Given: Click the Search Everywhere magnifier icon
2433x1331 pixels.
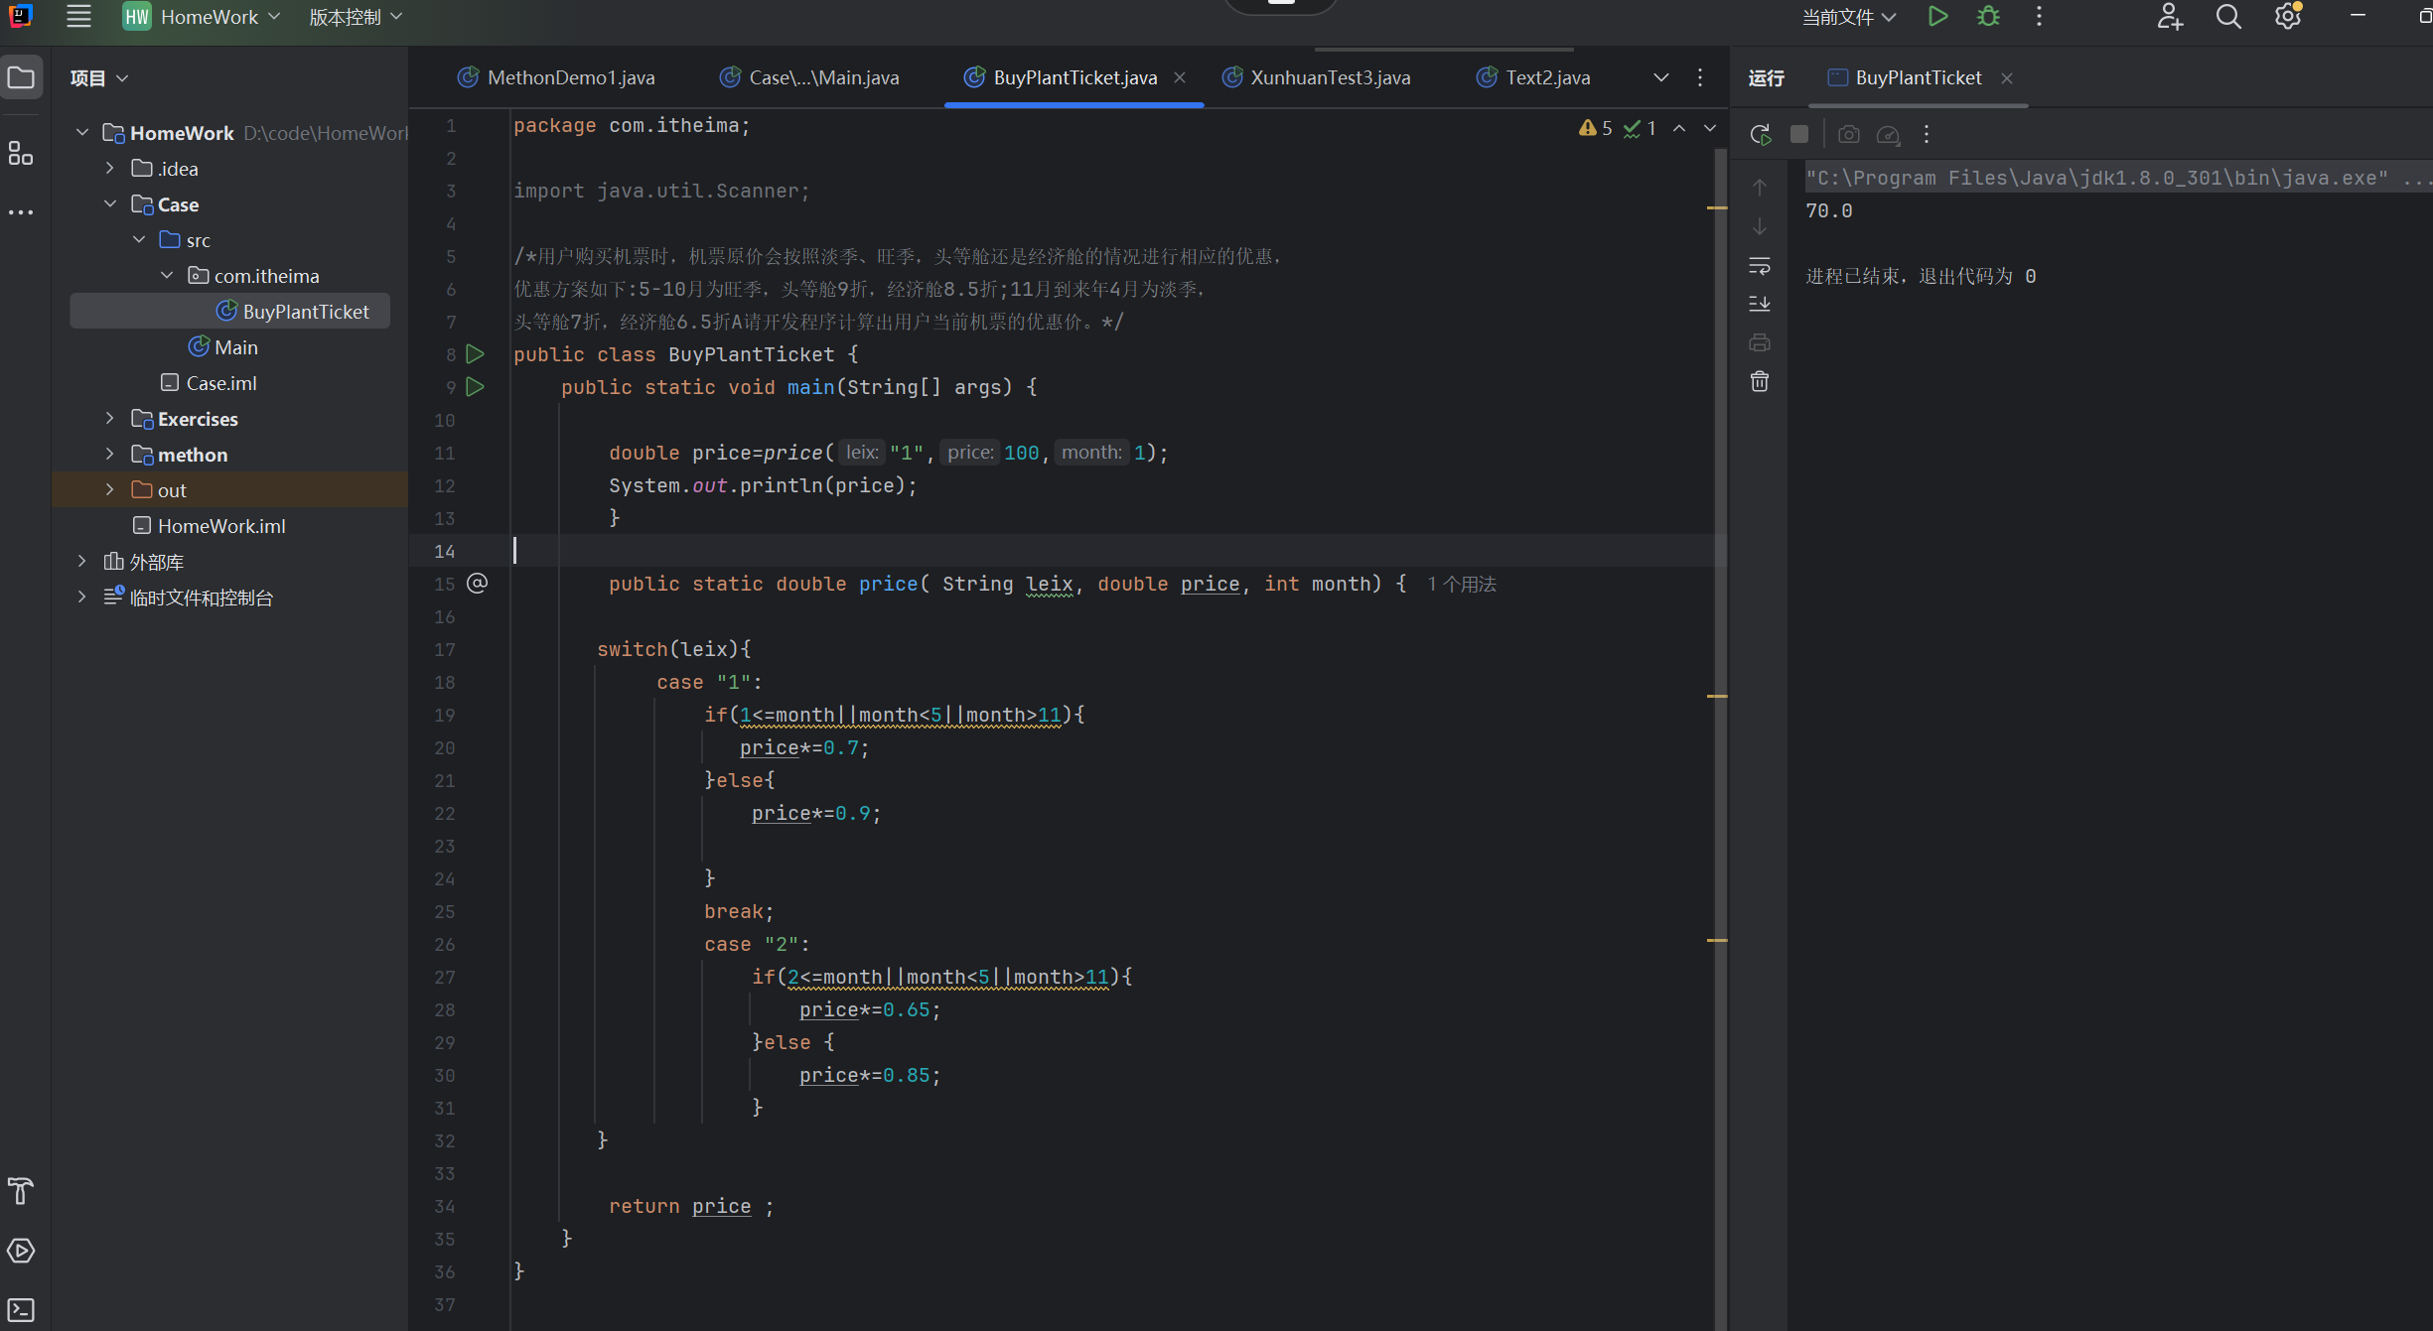Looking at the screenshot, I should click(x=2228, y=17).
